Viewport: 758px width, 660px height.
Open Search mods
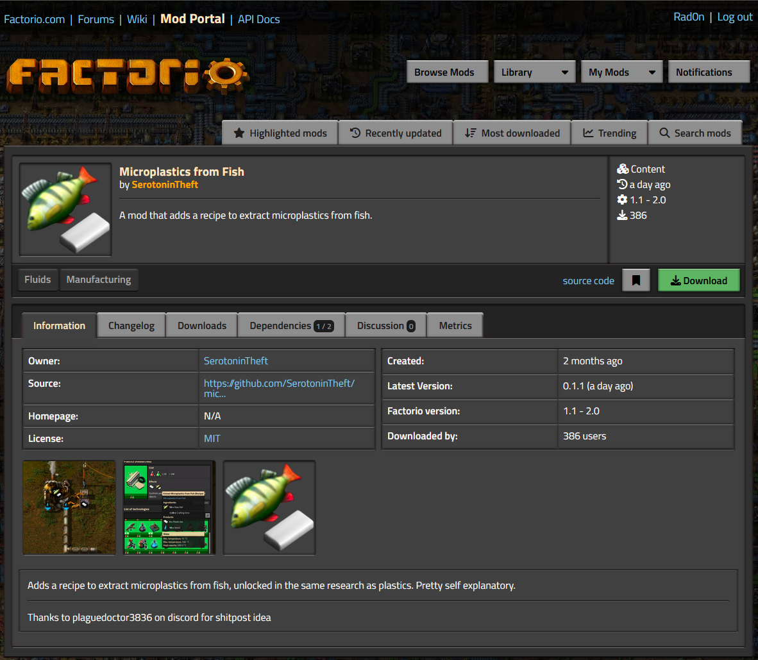click(x=695, y=133)
